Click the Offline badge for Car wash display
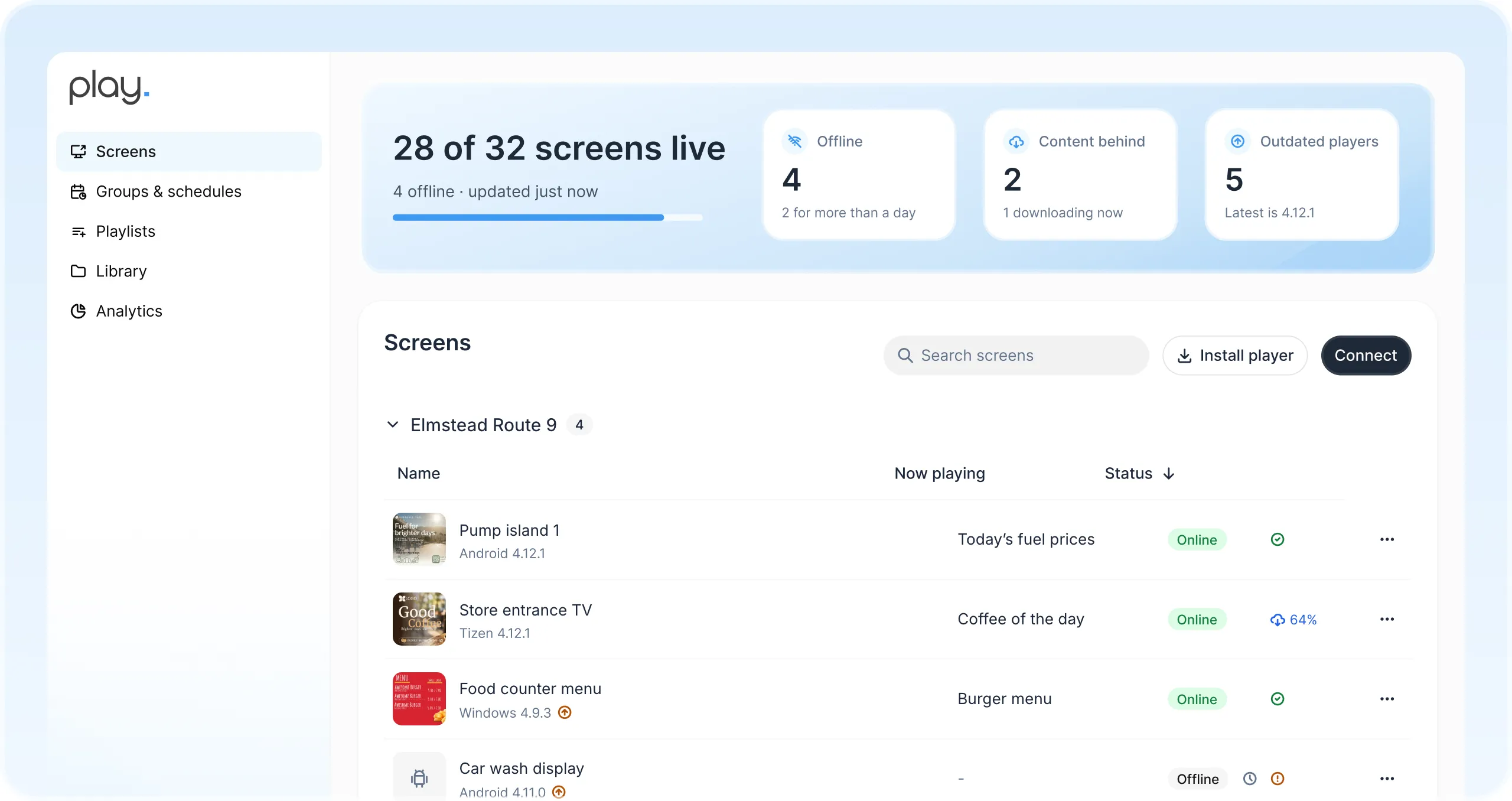1512x801 pixels. (x=1197, y=779)
